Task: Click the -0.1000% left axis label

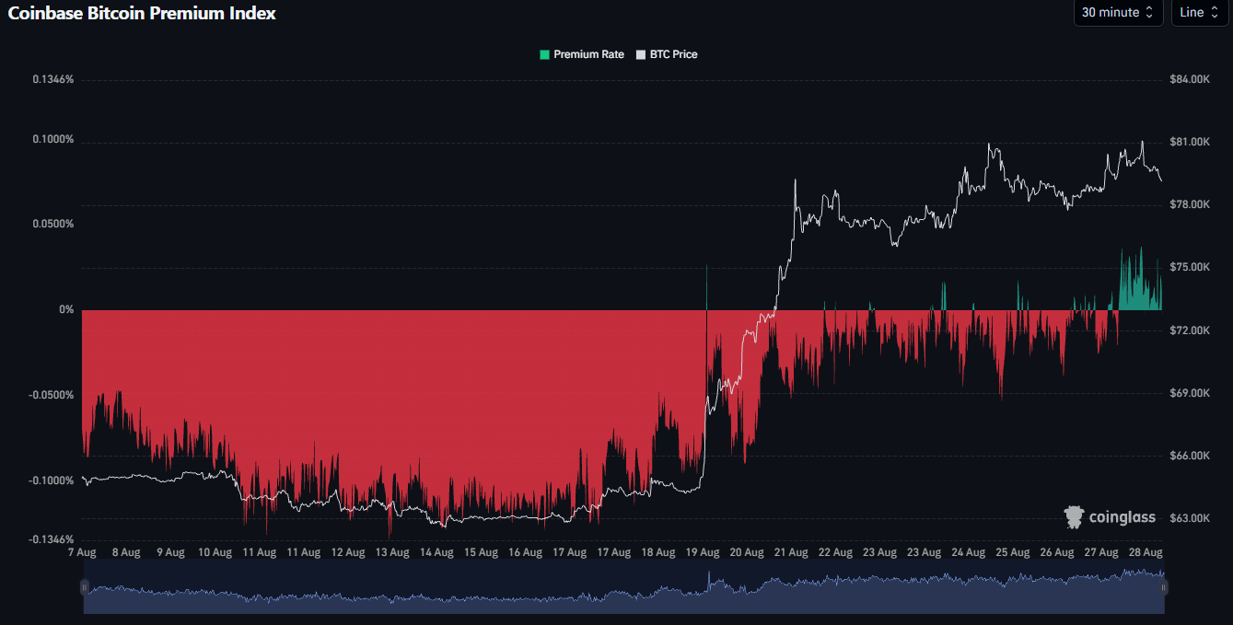Action: tap(51, 480)
